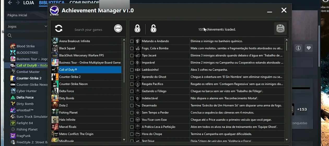Click the Halo Infinite game thumbnail icon
The image size is (329, 146).
click(55, 120)
